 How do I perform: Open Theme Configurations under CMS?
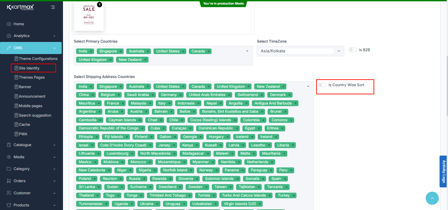[x=38, y=59]
